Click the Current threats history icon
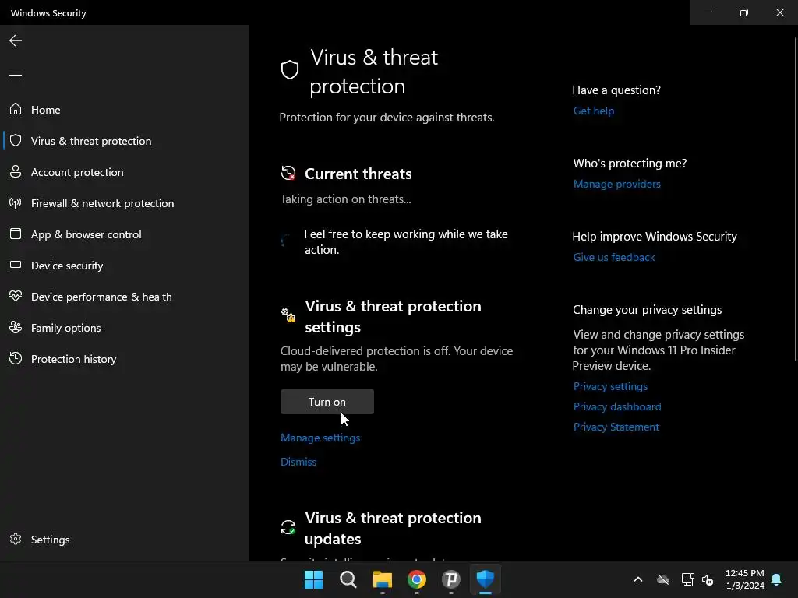The height and width of the screenshot is (598, 798). pos(288,174)
